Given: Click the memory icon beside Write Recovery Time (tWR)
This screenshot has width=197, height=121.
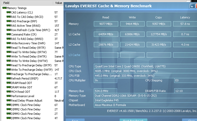Looking at the screenshot, I should click(x=9, y=43).
